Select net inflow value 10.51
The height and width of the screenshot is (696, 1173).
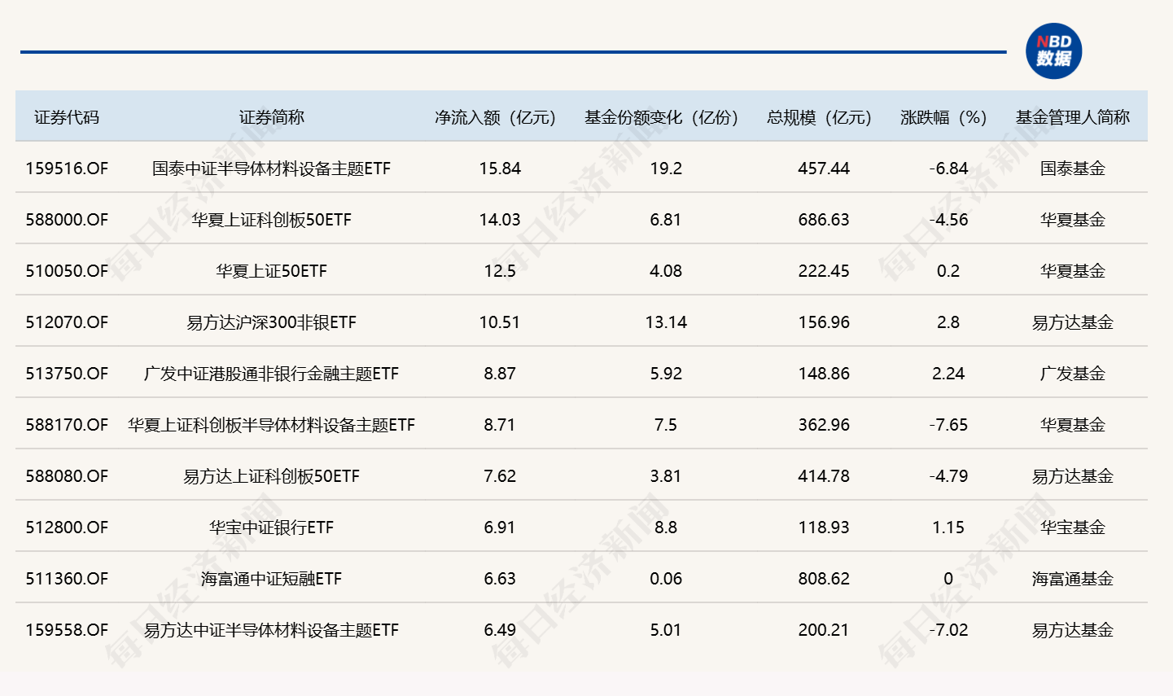point(500,322)
